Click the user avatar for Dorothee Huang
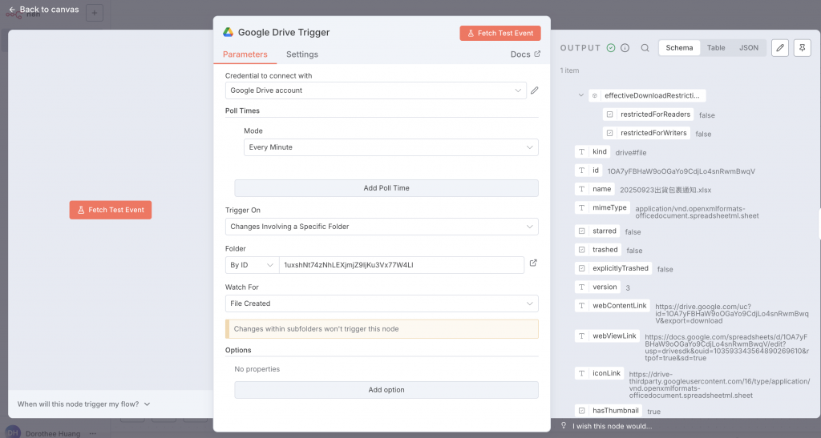Screen dimensions: 821x438 click(13, 432)
